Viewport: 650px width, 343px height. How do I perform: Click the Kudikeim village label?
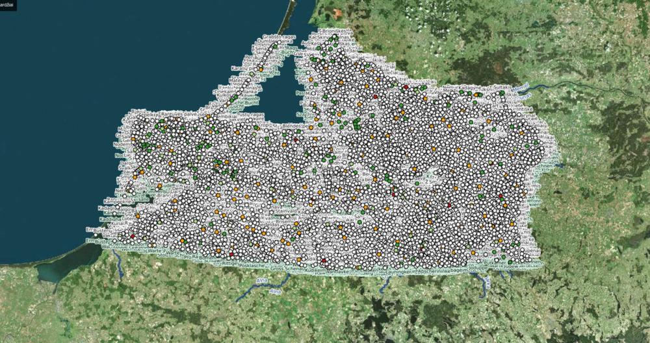pos(315,269)
